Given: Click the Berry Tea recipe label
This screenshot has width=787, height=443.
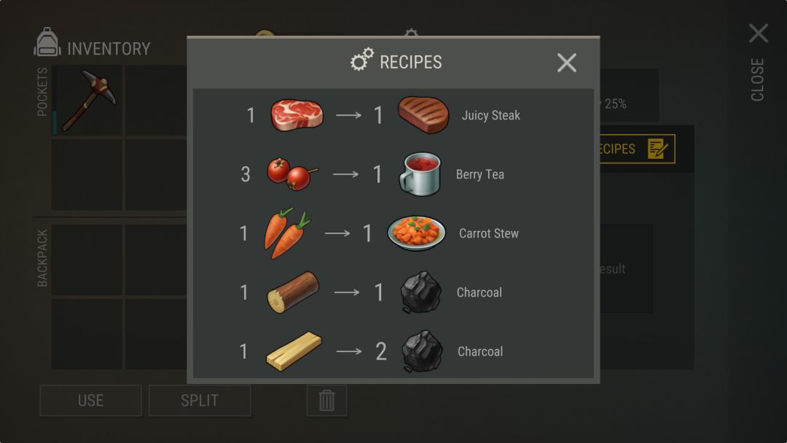Looking at the screenshot, I should pyautogui.click(x=479, y=175).
